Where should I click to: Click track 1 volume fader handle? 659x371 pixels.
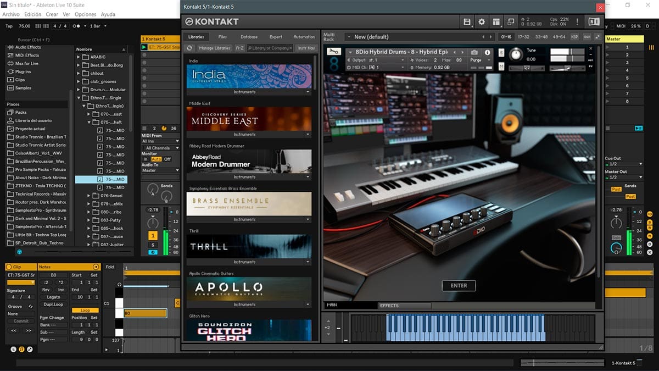[171, 212]
